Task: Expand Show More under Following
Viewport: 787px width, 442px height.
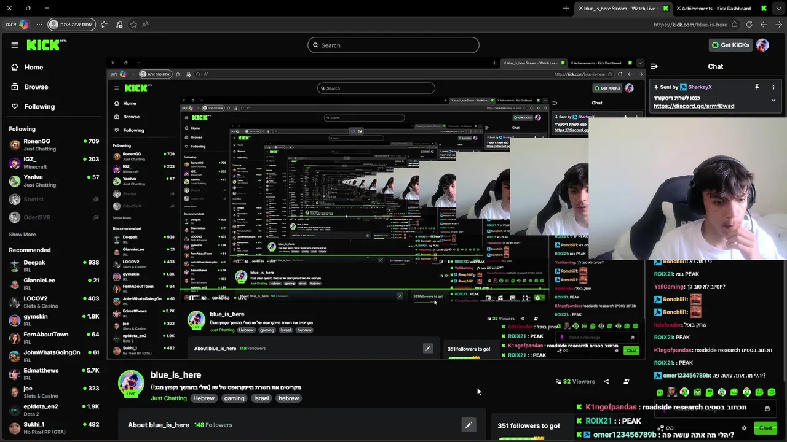Action: pyautogui.click(x=22, y=235)
